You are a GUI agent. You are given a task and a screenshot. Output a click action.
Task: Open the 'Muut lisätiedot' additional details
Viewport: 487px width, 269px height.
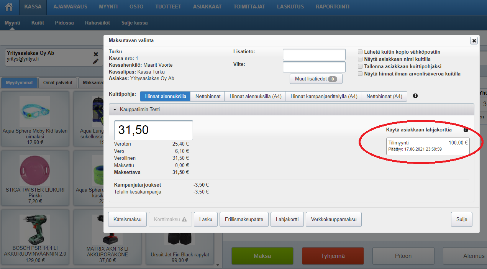coord(316,79)
